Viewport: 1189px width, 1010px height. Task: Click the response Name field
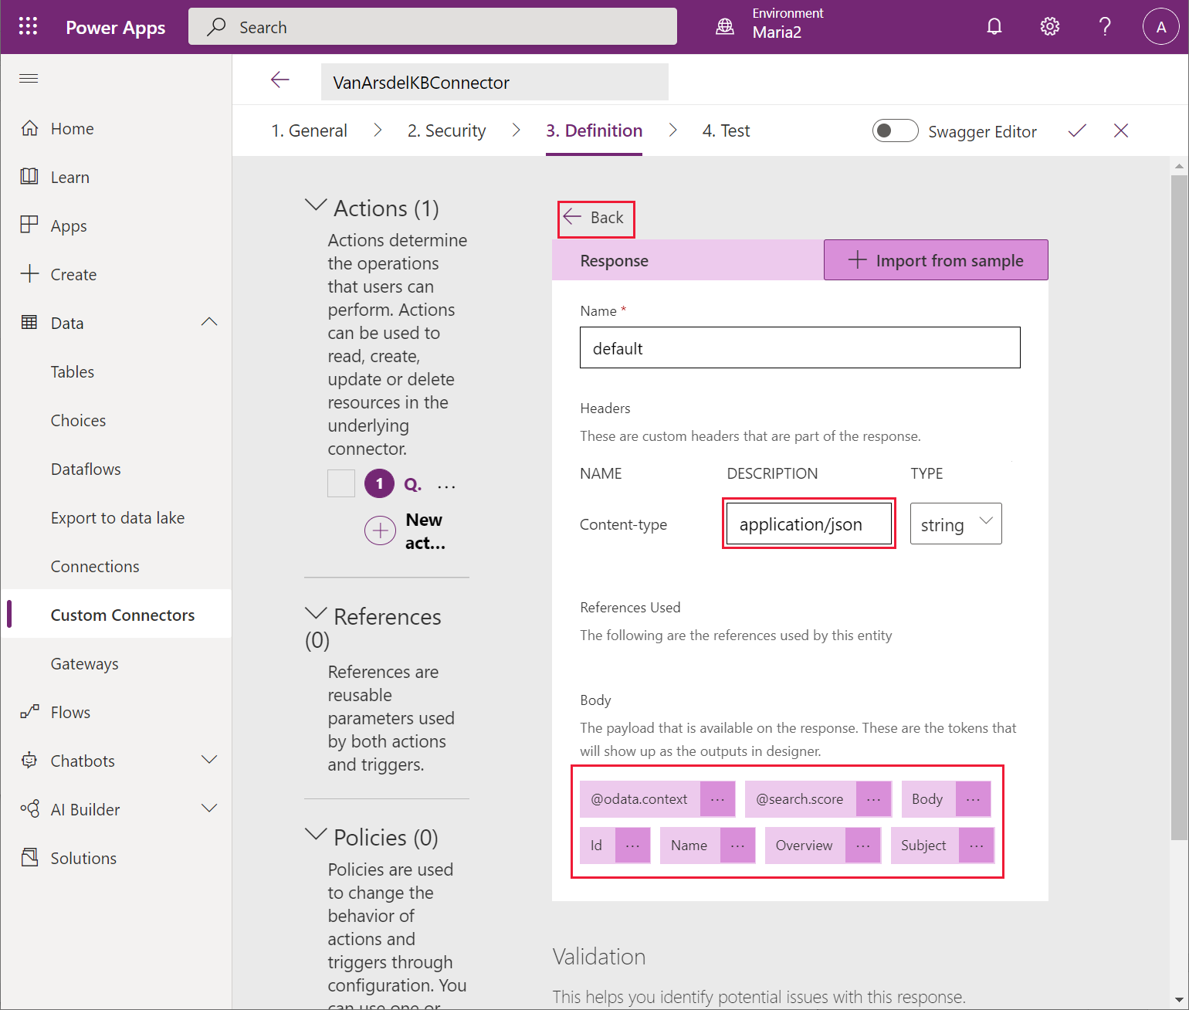[800, 347]
